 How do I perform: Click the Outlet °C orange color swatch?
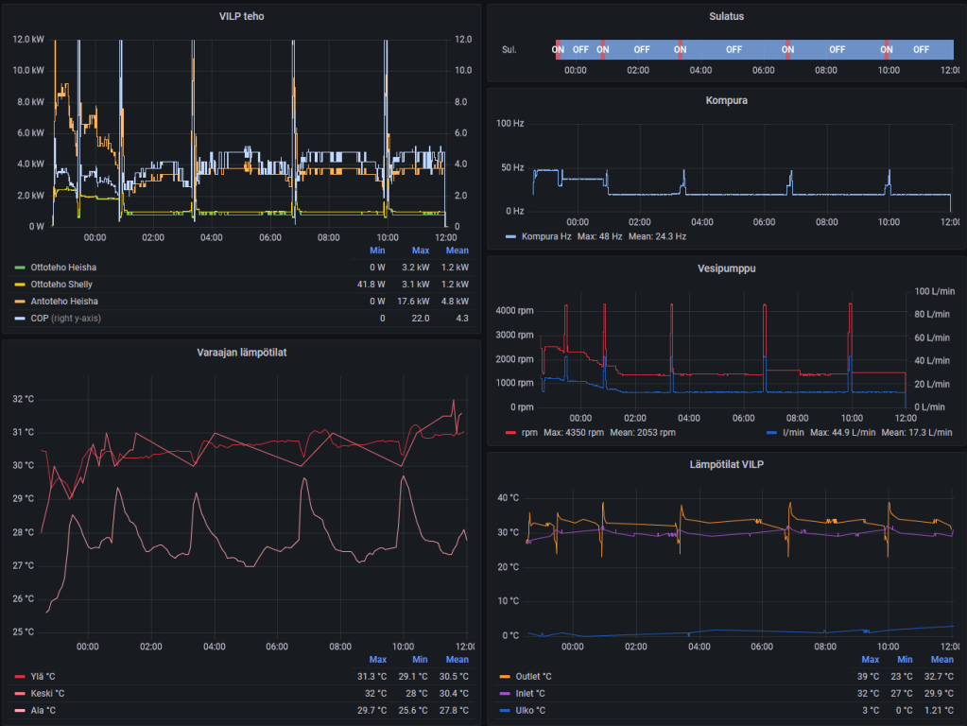505,677
